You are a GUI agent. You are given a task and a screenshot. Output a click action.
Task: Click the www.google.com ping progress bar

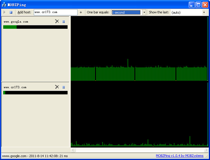tap(35, 27)
